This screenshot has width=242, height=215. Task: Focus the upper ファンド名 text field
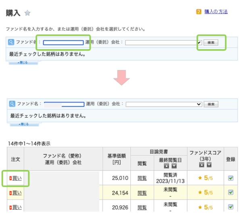click(63, 42)
